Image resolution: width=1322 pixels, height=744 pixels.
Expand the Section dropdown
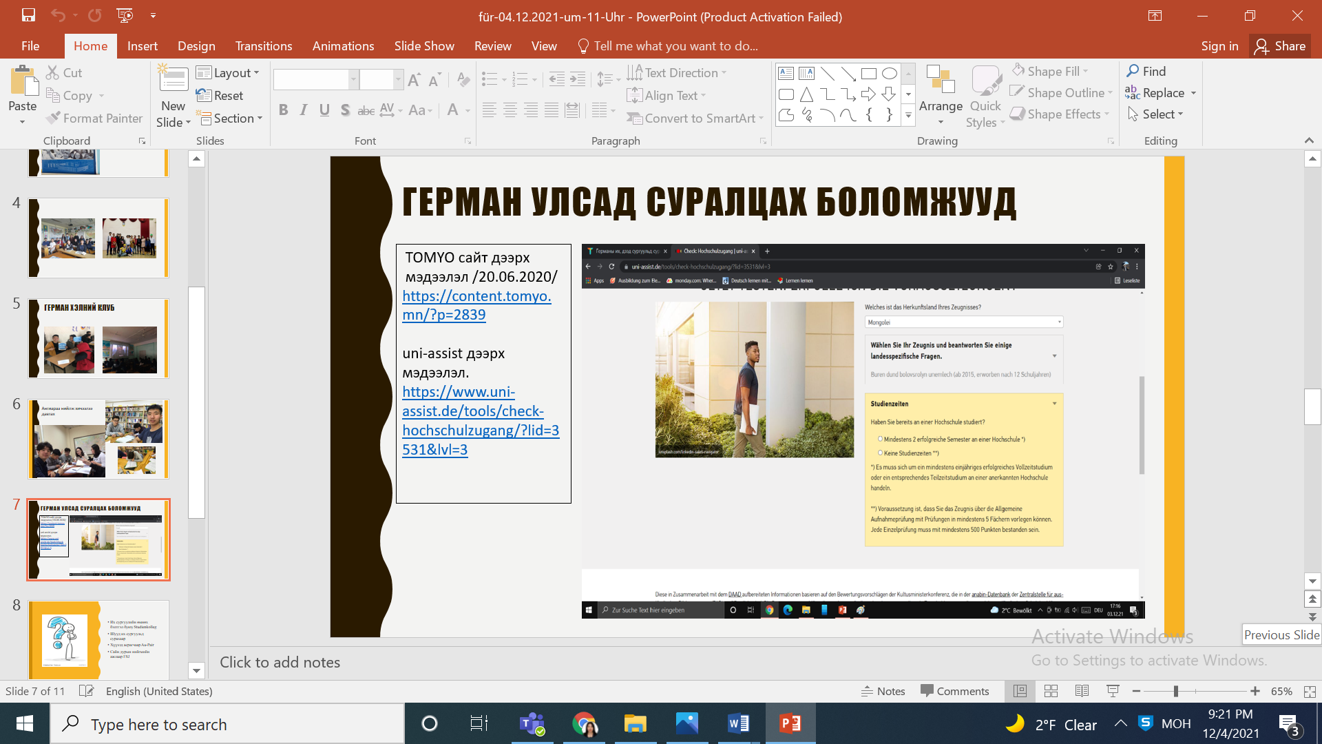pos(231,118)
